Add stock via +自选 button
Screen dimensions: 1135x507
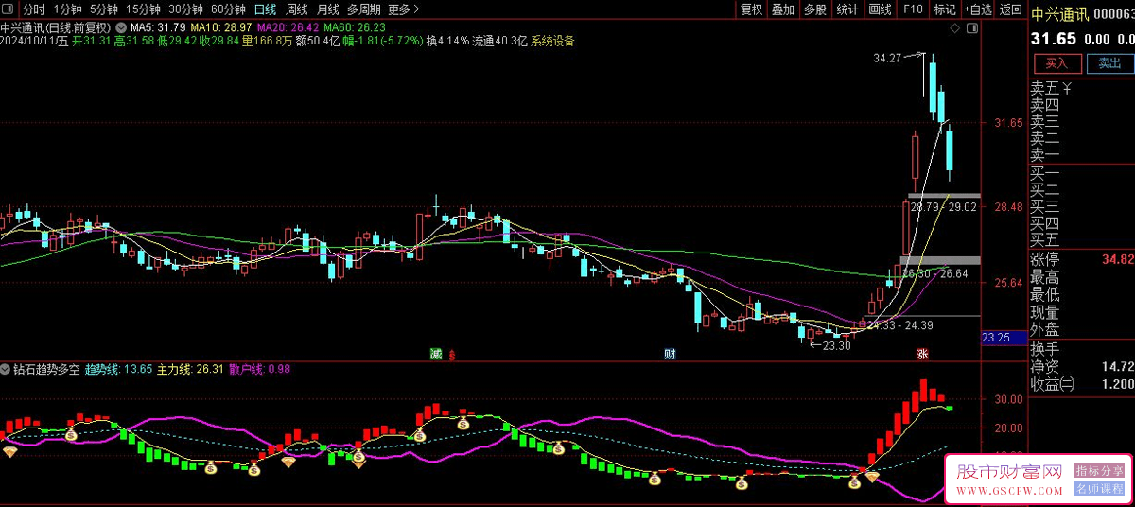coord(978,9)
